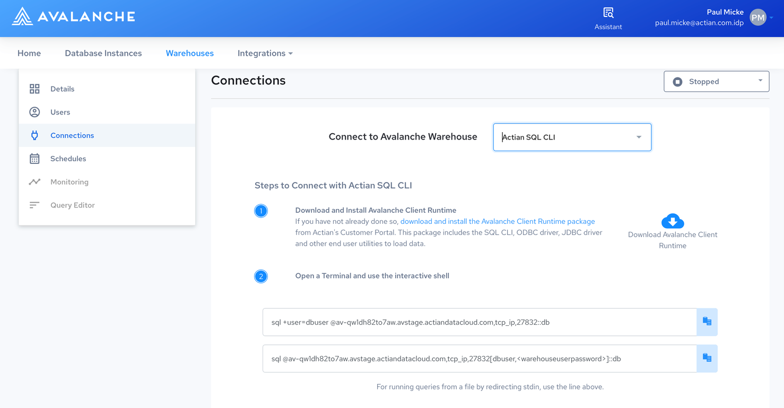
Task: Click 'Download and Install Avalanche Client Runtime' heading
Action: 376,210
